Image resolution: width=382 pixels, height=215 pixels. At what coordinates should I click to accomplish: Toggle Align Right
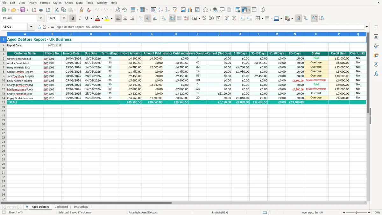click(132, 18)
